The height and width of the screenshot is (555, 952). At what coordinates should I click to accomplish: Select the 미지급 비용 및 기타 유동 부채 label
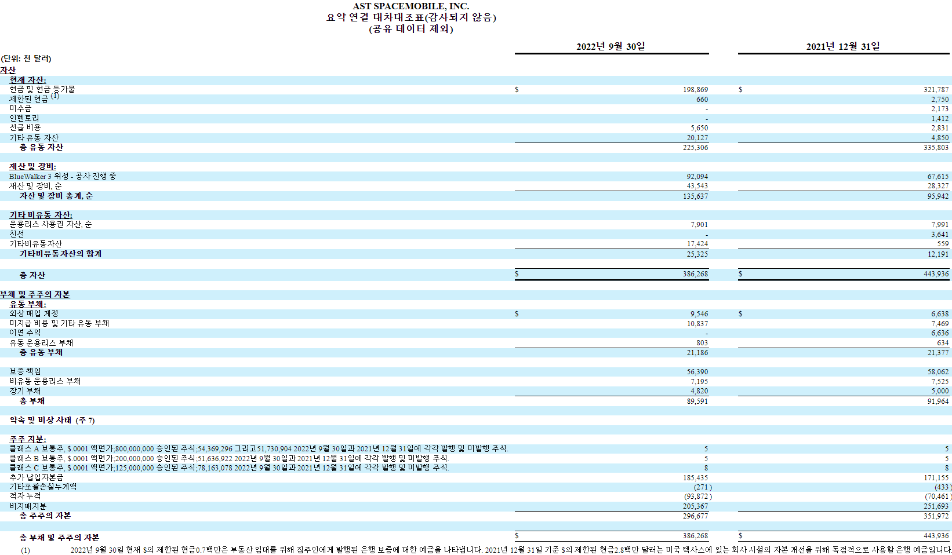[59, 323]
